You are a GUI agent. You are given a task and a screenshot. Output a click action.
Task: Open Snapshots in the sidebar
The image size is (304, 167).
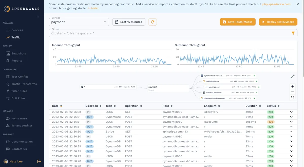18,53
